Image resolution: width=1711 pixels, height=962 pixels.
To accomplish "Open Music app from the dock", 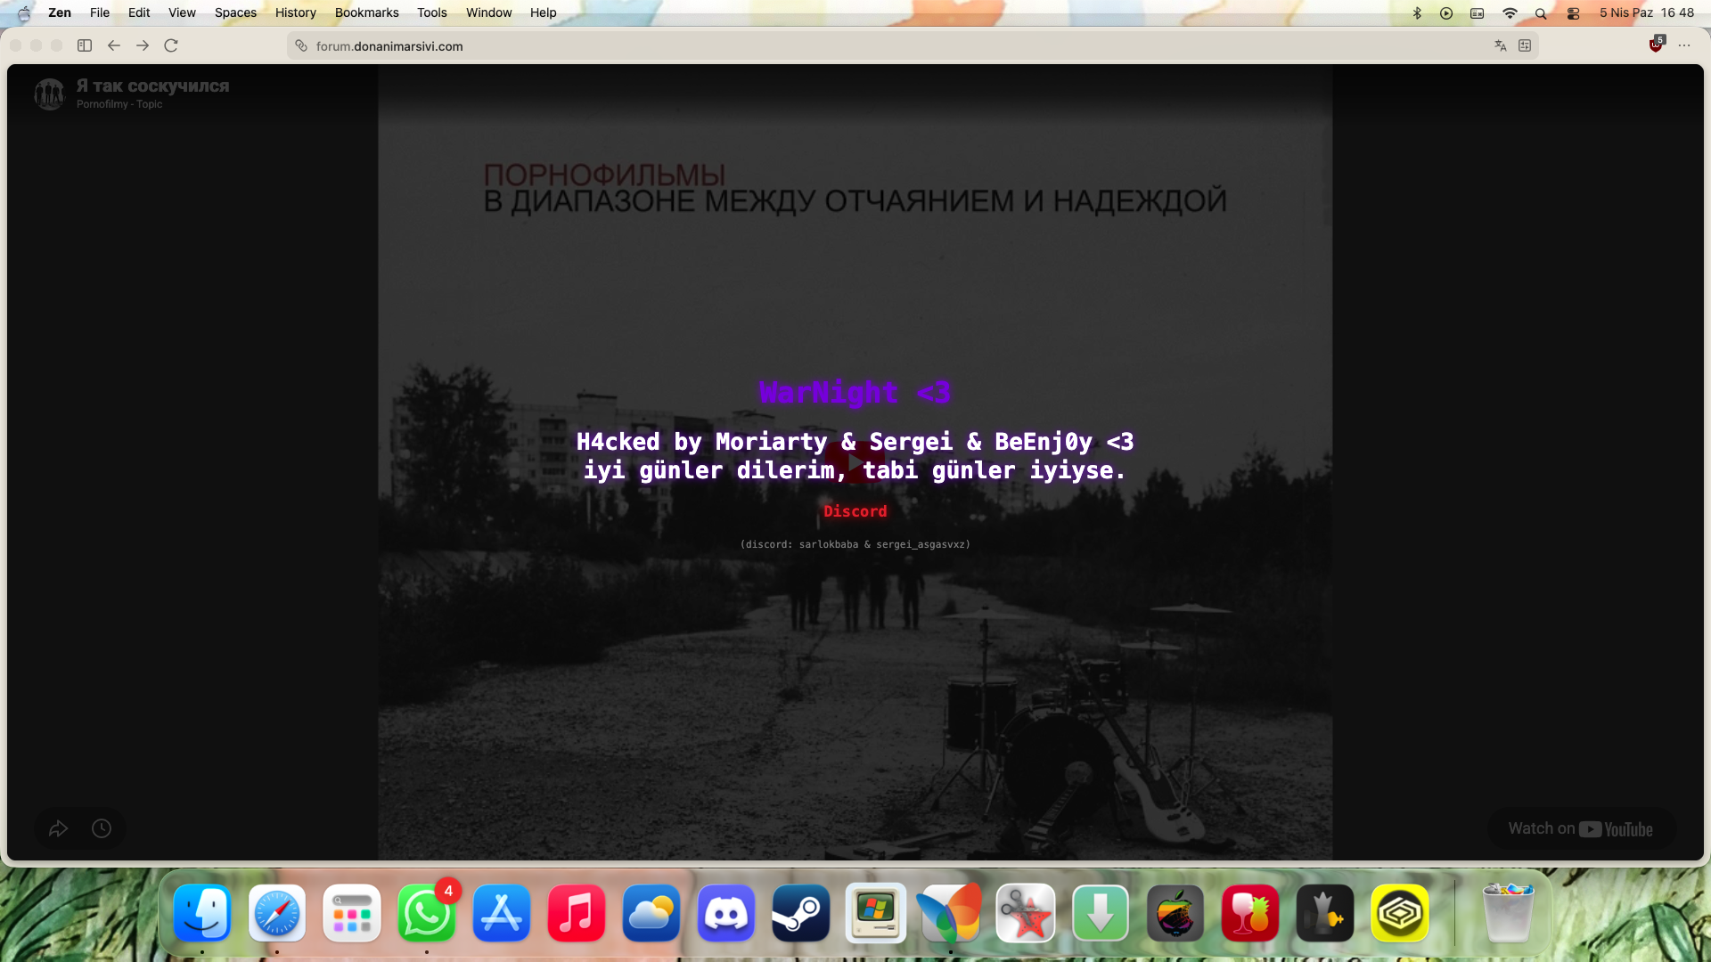I will (577, 913).
